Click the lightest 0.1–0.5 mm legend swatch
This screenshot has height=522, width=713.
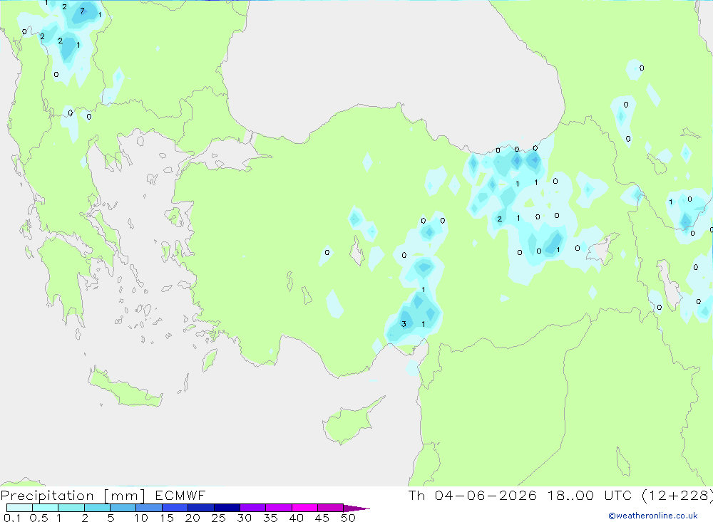coord(19,508)
